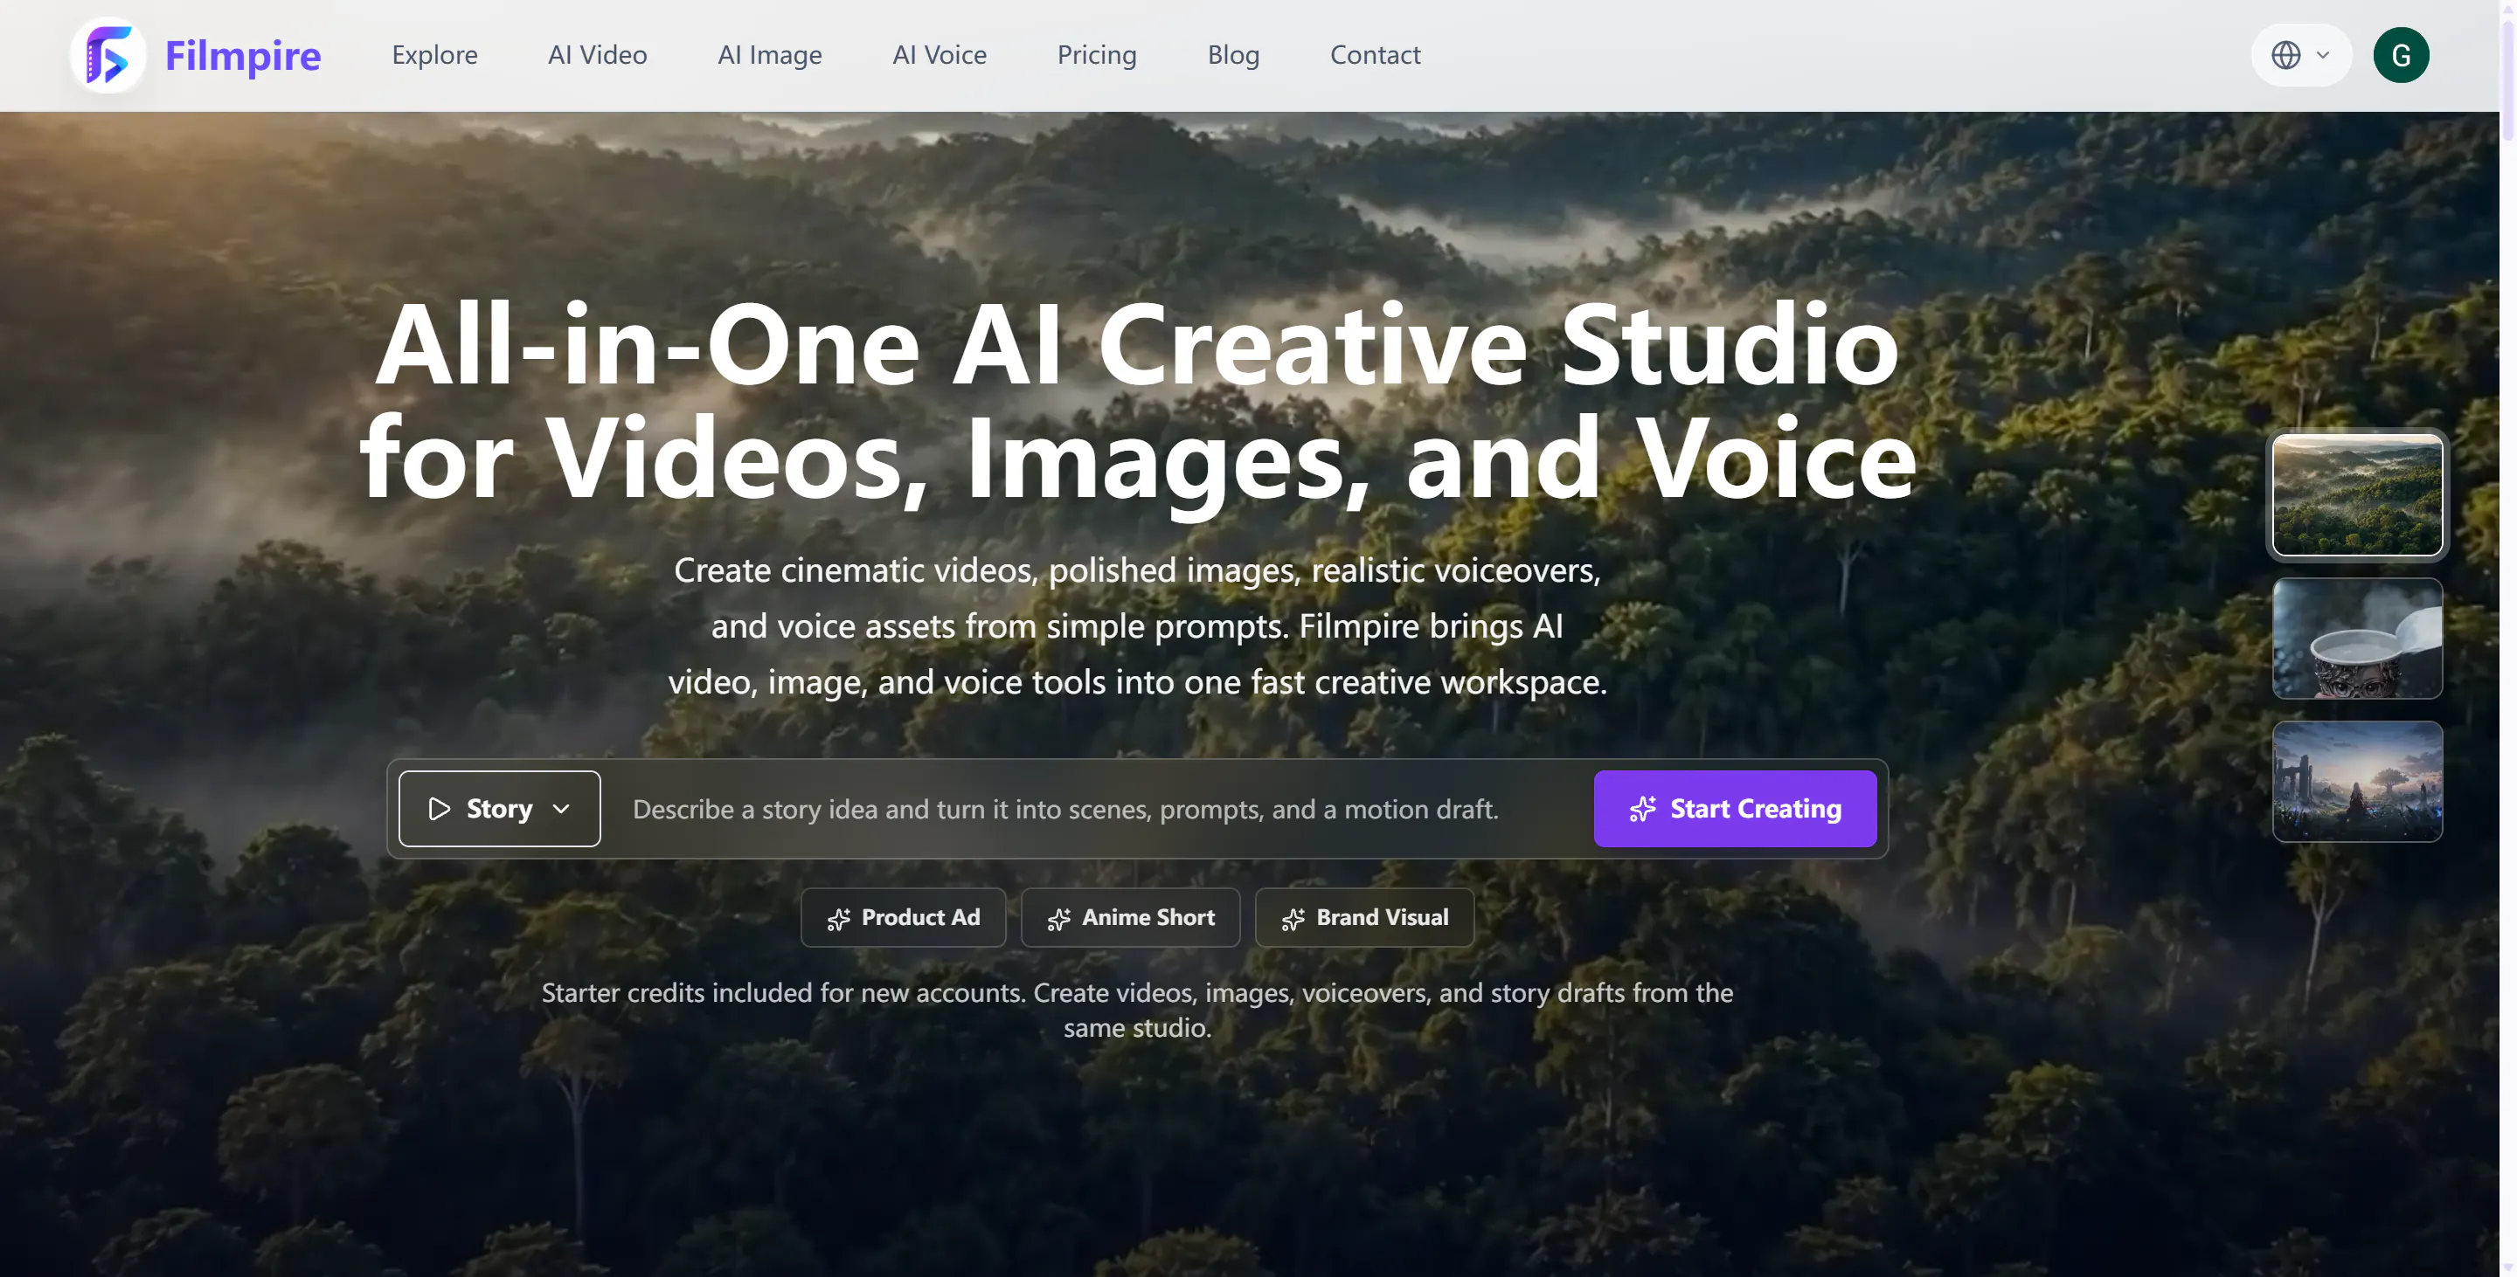Focus the story idea prompt field
Screen dimensions: 2517x1277
tap(1098, 810)
